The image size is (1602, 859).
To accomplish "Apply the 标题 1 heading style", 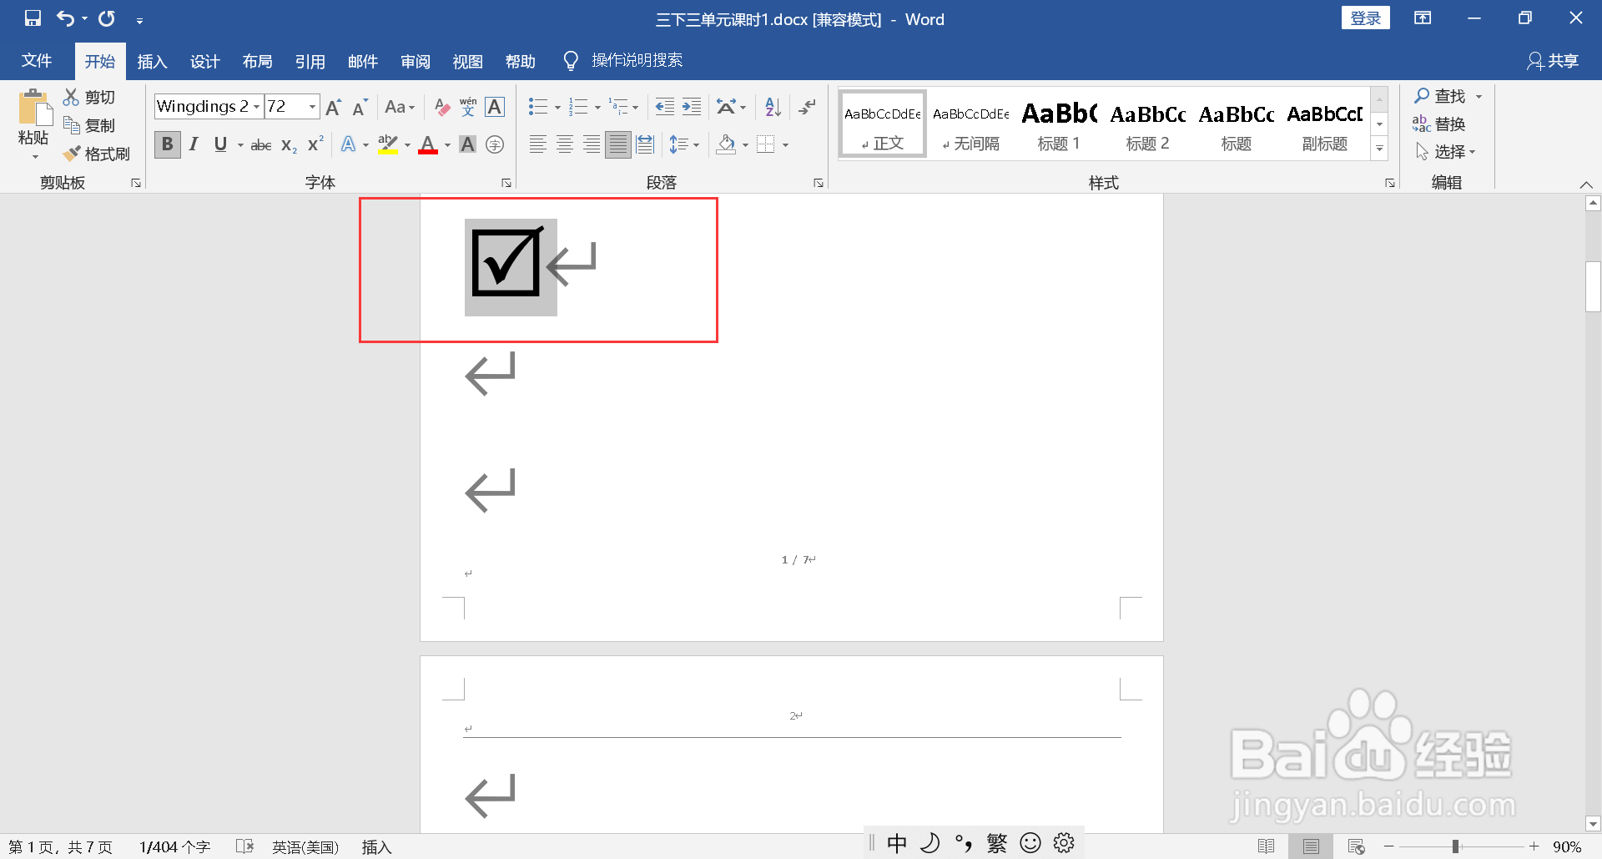I will point(1059,124).
